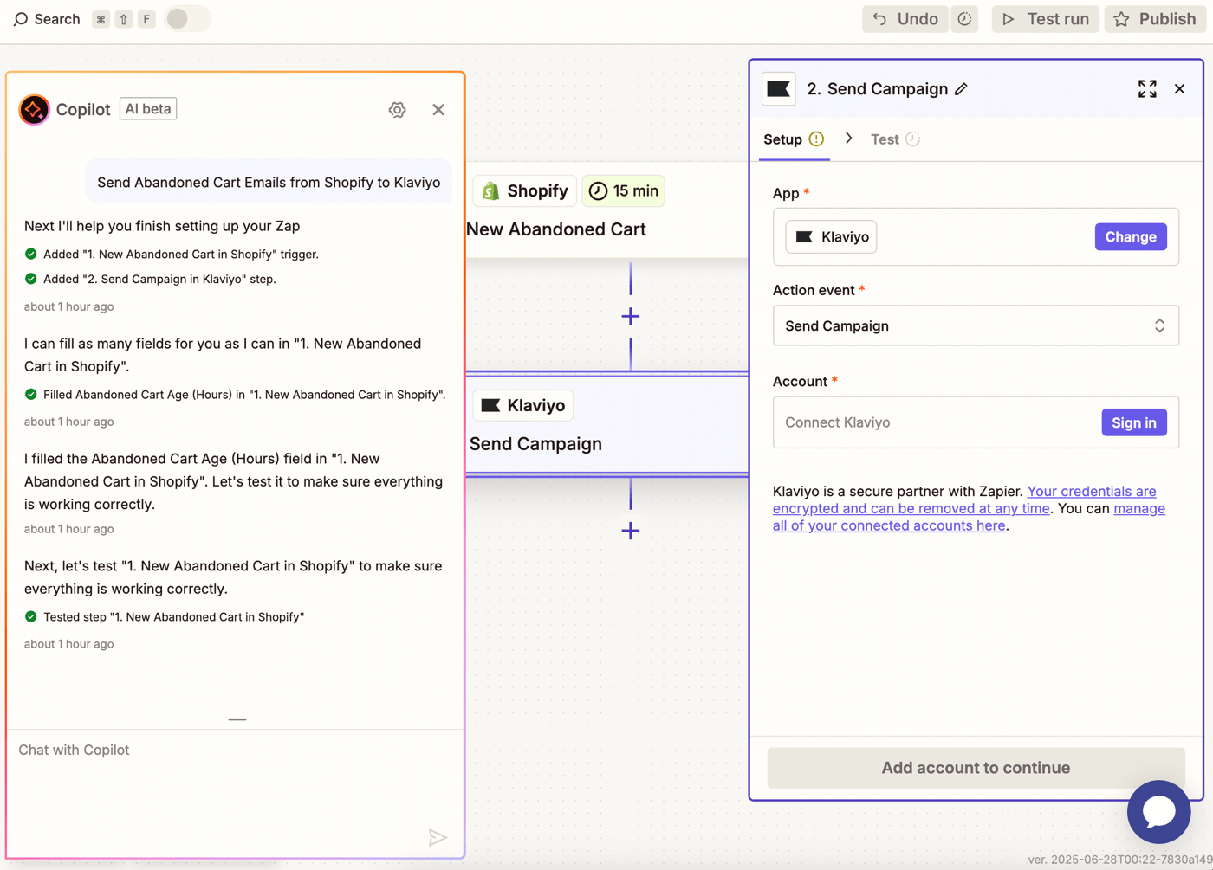Click the Shopify app badge on trigger step
Viewport: 1213px width, 870px height.
pos(525,190)
